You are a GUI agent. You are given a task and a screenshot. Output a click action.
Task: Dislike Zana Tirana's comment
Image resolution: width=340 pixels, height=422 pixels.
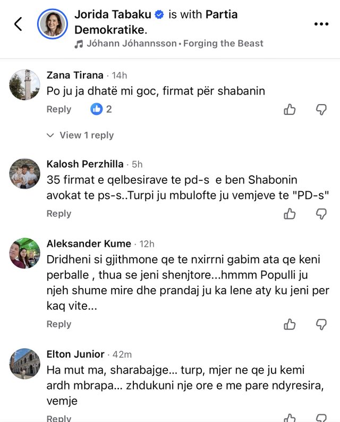321,109
